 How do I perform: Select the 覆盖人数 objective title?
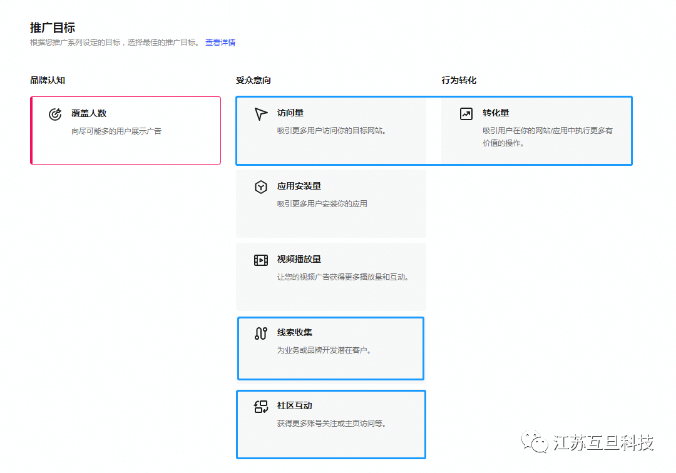pyautogui.click(x=89, y=113)
